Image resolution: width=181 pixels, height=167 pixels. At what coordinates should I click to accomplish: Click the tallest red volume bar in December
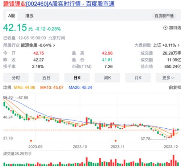point(173,160)
